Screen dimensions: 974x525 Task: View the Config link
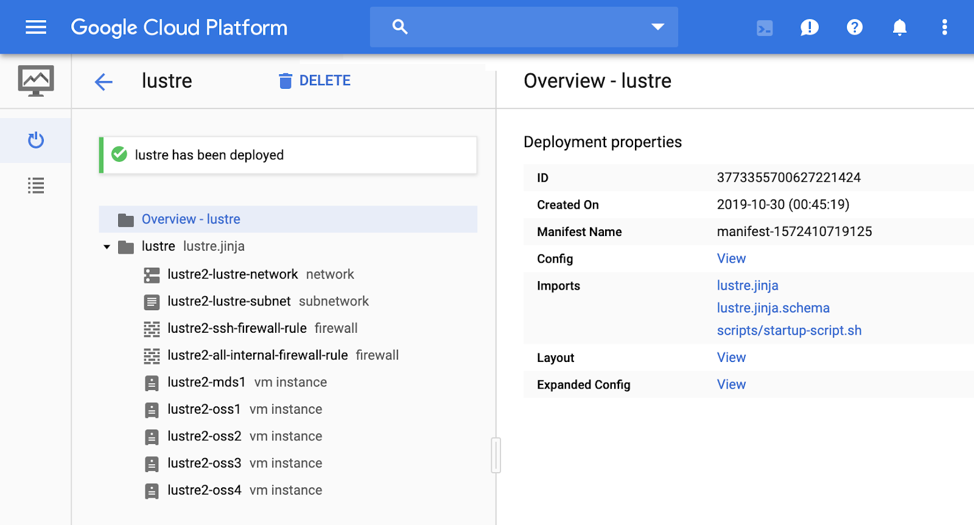click(731, 259)
